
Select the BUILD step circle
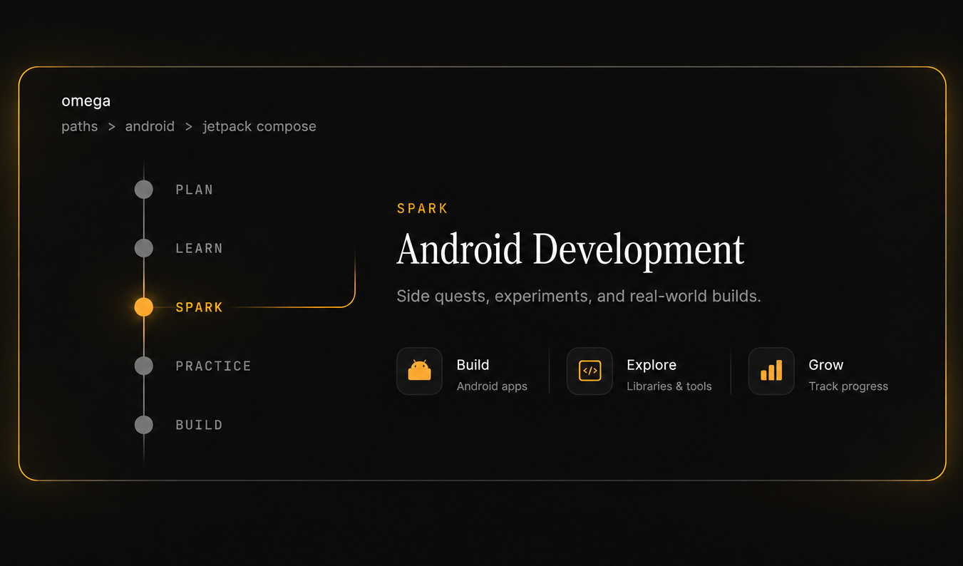click(144, 425)
